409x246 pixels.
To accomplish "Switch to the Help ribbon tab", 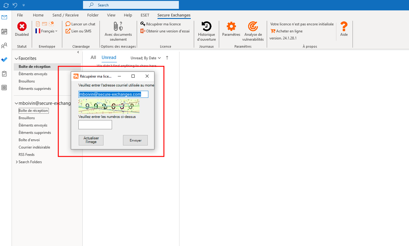I will (x=128, y=15).
